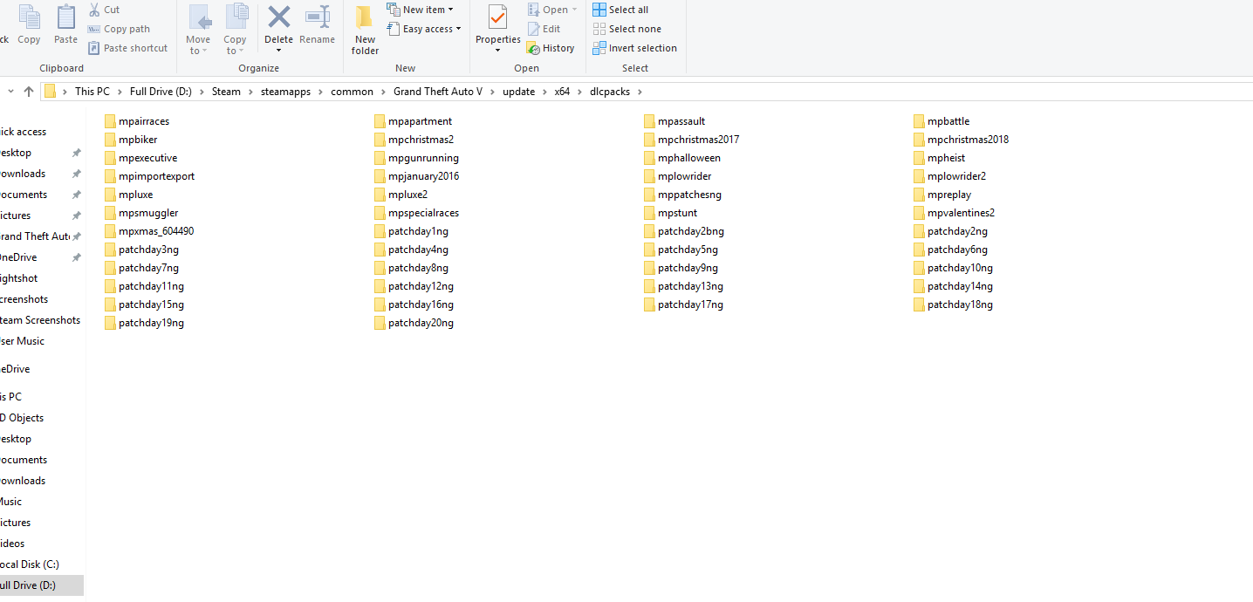The height and width of the screenshot is (602, 1253).
Task: Click Select all
Action: [x=620, y=10]
